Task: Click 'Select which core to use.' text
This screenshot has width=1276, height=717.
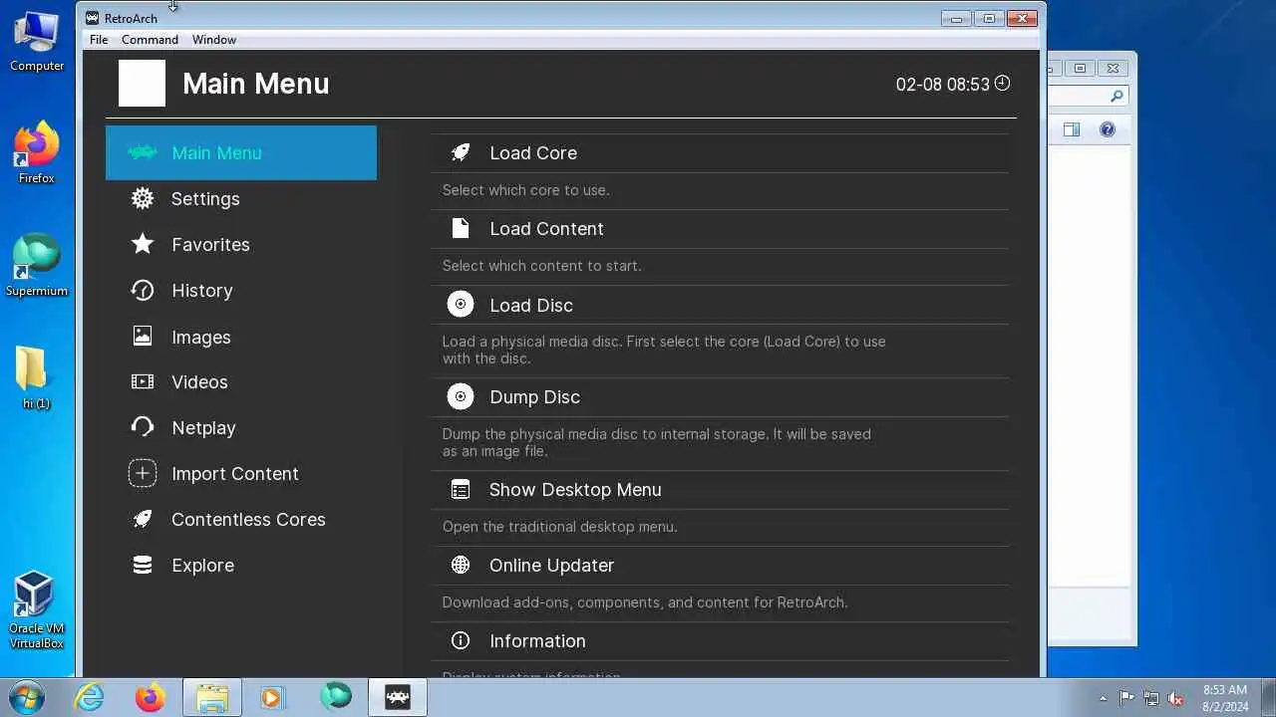Action: click(x=525, y=190)
